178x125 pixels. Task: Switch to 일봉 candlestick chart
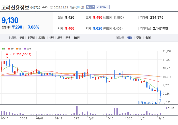point(130,38)
